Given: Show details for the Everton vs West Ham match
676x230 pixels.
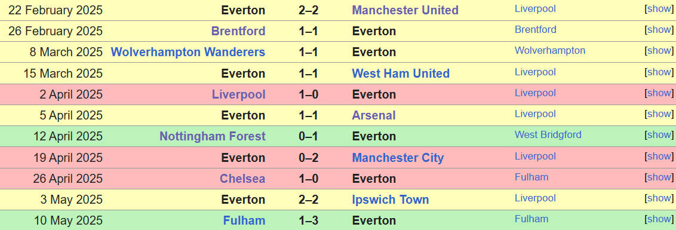Looking at the screenshot, I should (x=659, y=72).
